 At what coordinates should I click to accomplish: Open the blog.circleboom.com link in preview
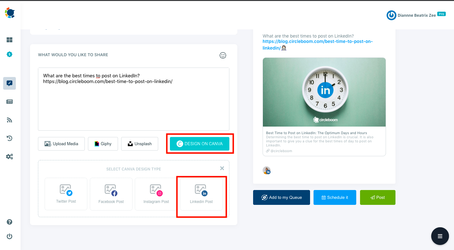click(x=318, y=45)
